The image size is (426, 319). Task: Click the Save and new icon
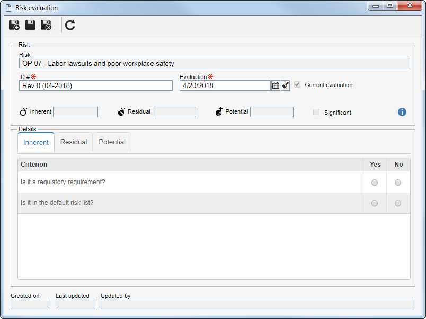(x=14, y=25)
